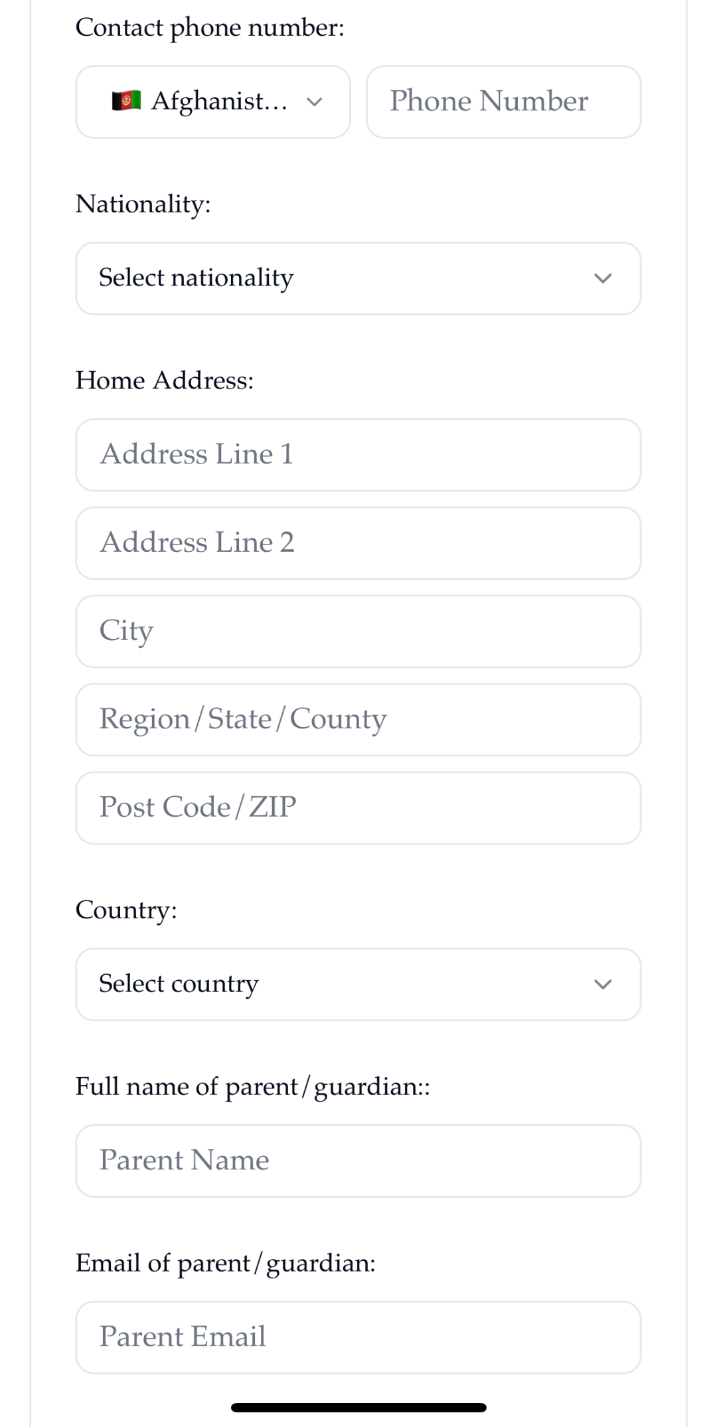Click the chevron arrow in Country field
The height and width of the screenshot is (1427, 717).
click(x=602, y=984)
